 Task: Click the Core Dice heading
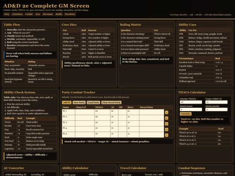pyautogui.click(x=69, y=25)
